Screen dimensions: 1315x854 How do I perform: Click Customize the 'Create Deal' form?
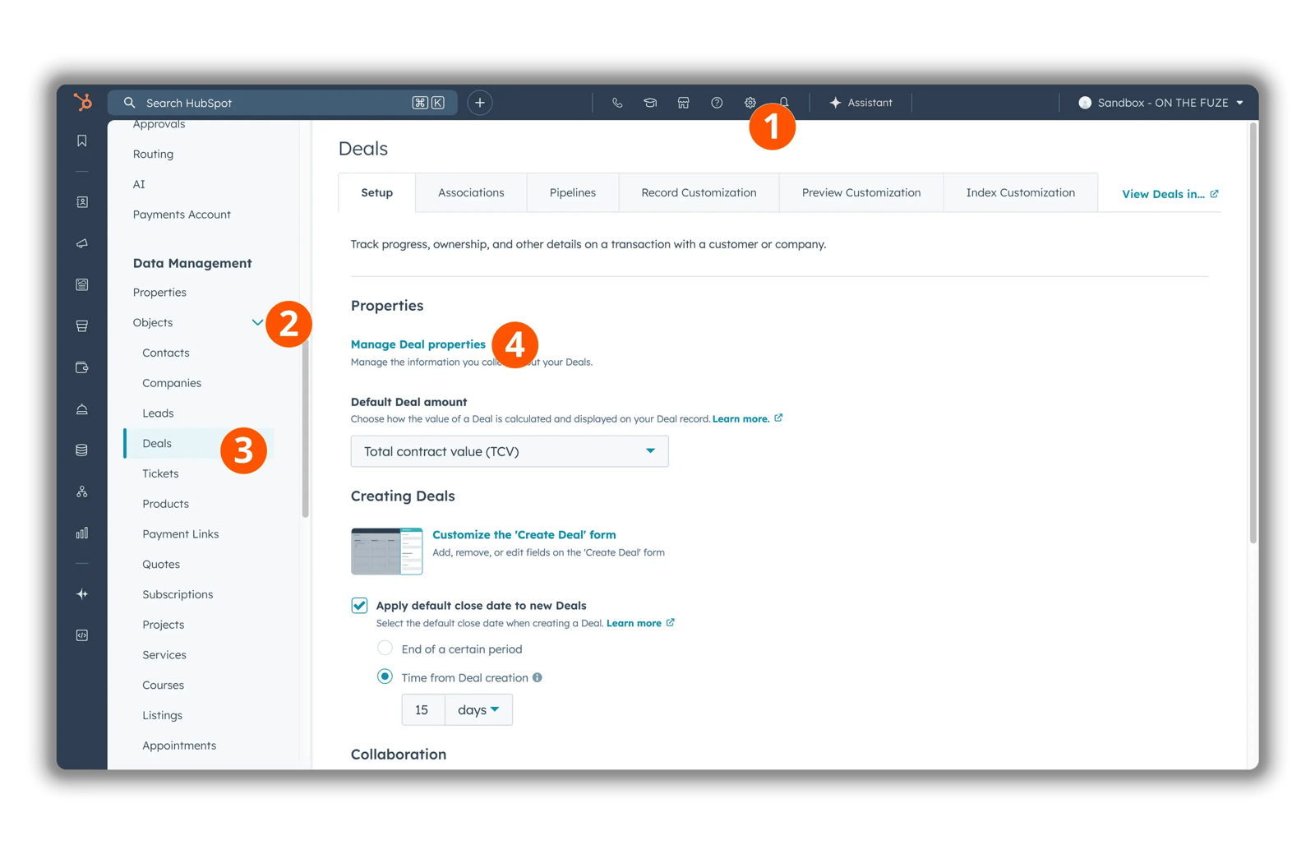(524, 534)
